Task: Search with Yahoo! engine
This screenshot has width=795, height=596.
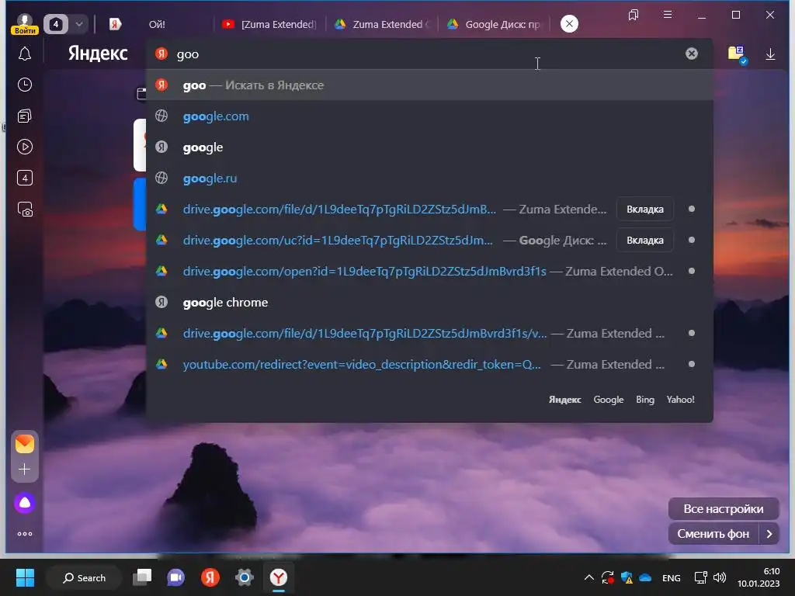Action: click(680, 400)
